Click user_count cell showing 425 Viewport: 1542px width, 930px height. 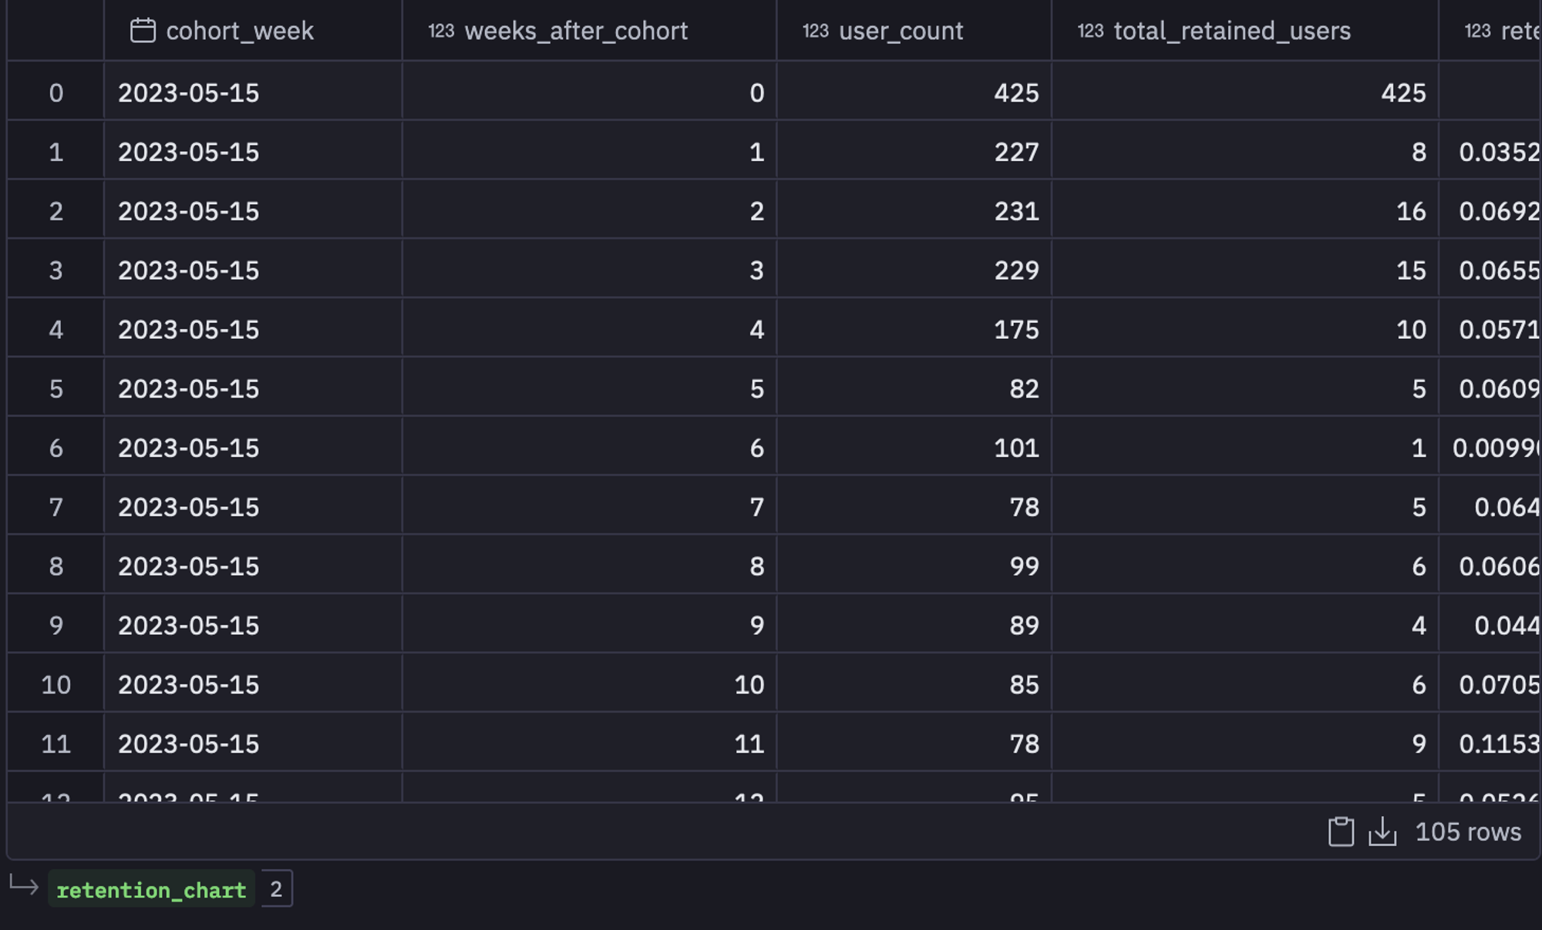click(1015, 93)
